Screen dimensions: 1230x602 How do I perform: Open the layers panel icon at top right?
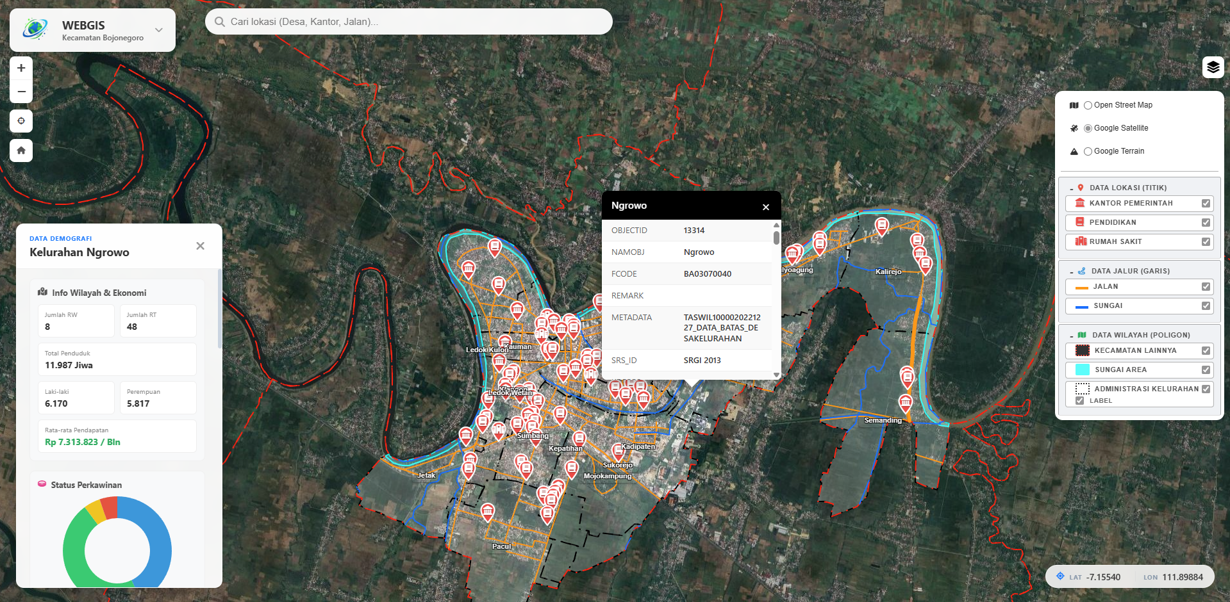pyautogui.click(x=1213, y=67)
